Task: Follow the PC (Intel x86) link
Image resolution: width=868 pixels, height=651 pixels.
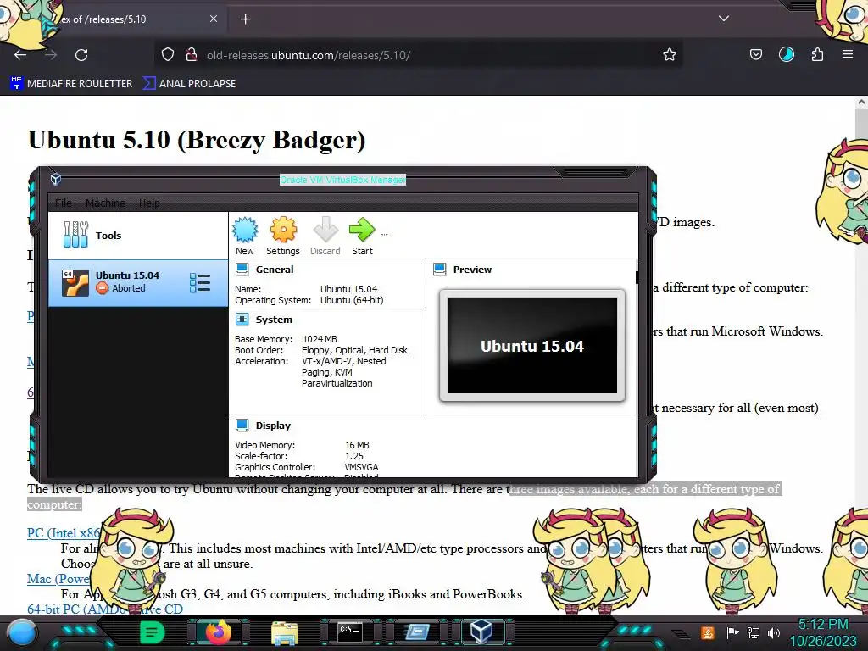Action: [x=64, y=532]
